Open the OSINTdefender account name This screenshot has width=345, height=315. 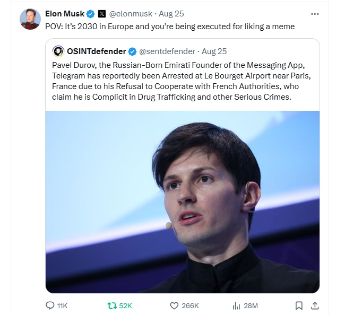point(97,51)
